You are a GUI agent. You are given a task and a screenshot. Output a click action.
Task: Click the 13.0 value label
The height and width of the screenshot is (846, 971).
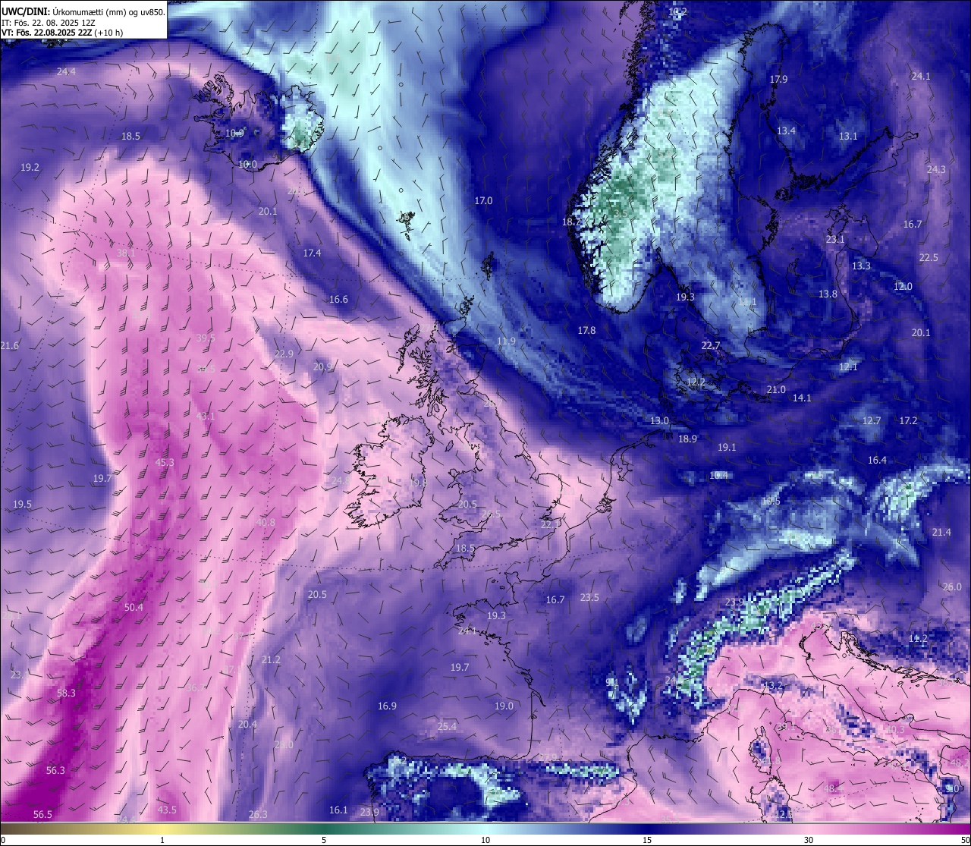point(660,421)
